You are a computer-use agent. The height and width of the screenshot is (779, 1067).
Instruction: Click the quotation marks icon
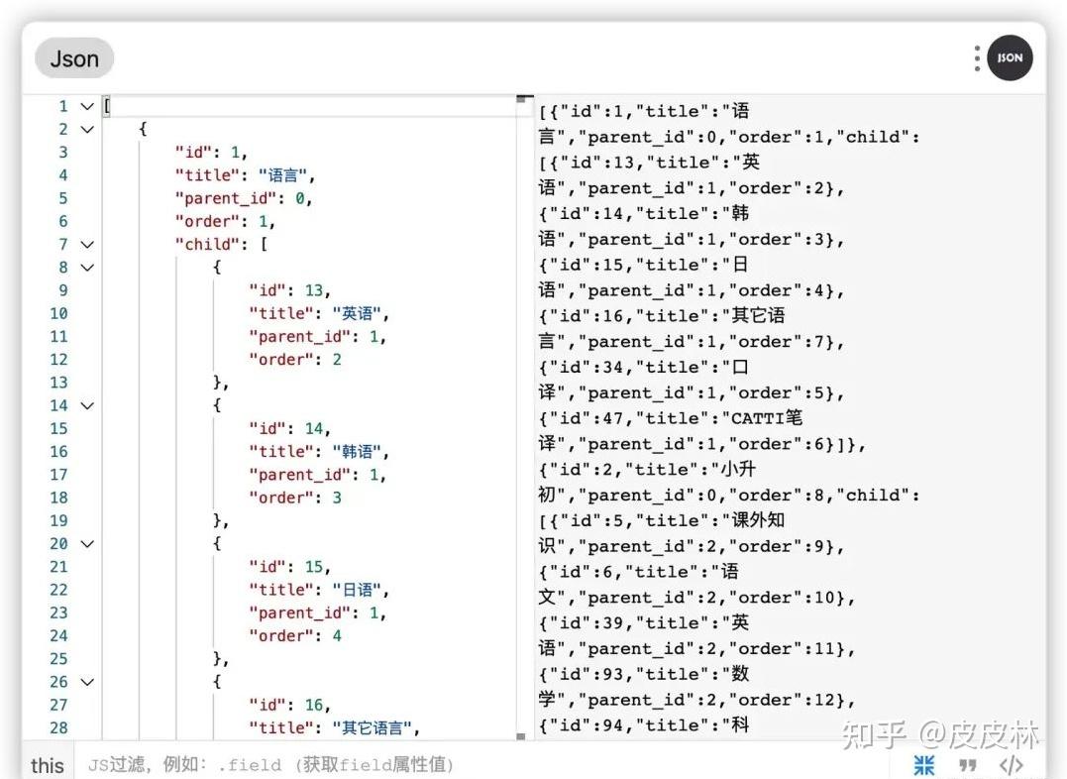[968, 765]
